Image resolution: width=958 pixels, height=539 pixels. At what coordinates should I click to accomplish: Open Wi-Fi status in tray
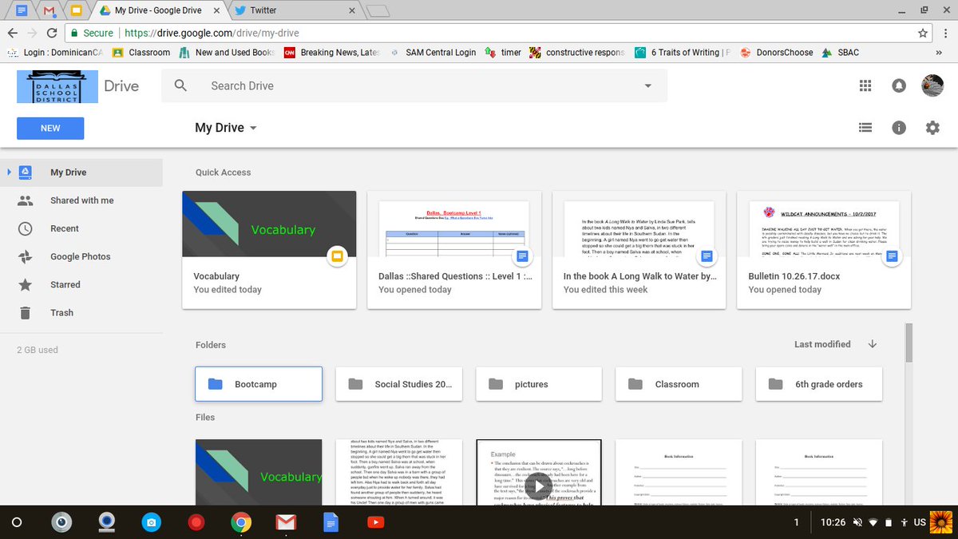[873, 522]
